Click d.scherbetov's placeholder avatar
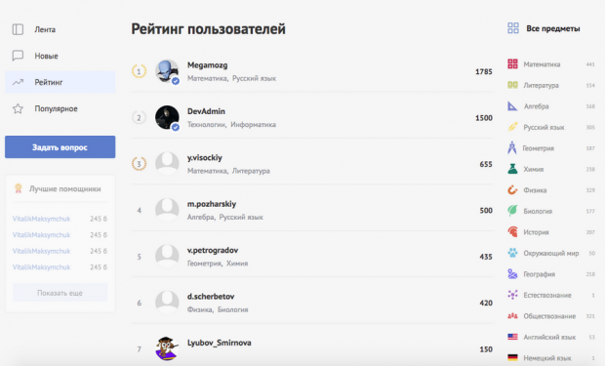Screen dimensions: 605x366 coord(167,303)
